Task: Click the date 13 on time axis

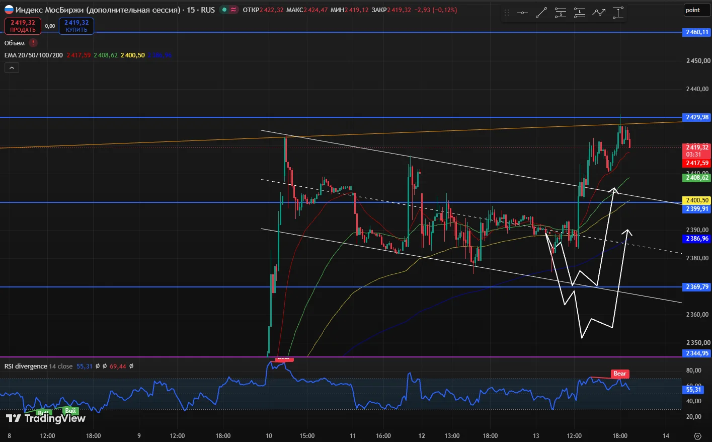Action: 536,435
